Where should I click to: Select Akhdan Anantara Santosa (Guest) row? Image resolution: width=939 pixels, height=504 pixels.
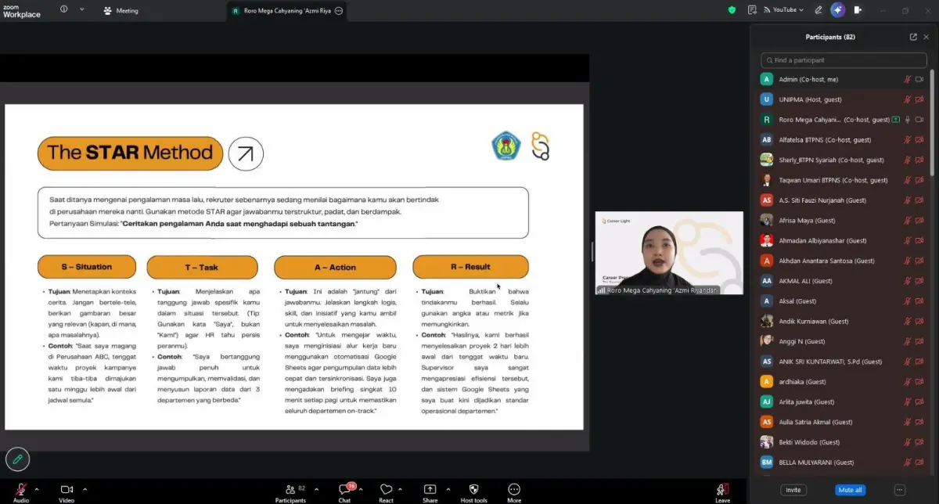[843, 261]
